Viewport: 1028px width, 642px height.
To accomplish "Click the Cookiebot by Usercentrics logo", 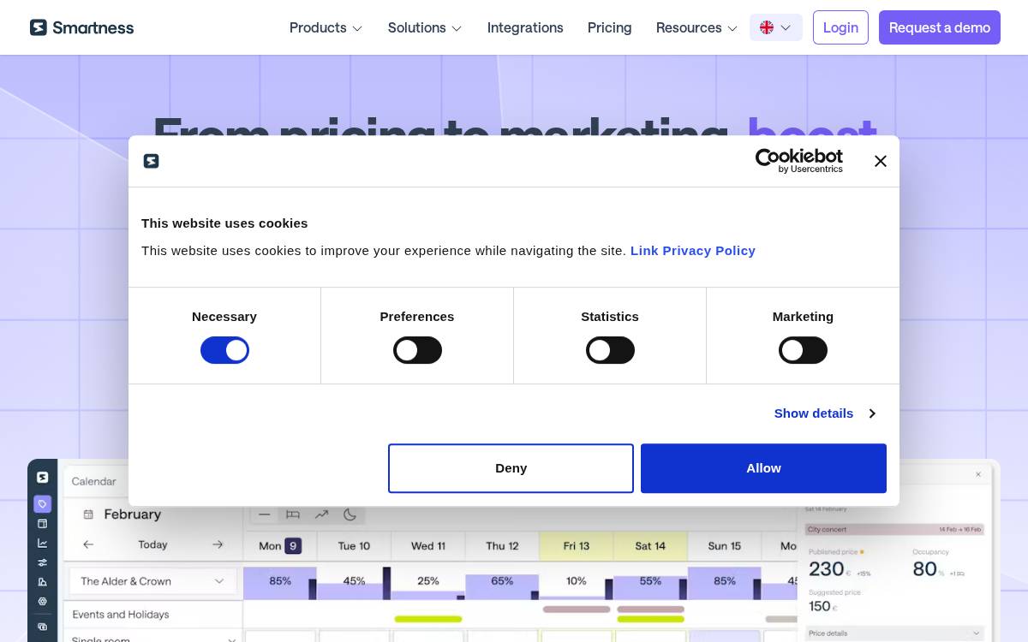I will (798, 161).
